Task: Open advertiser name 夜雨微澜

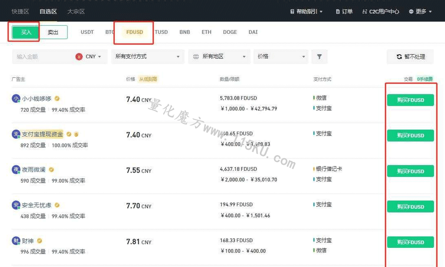Action: pyautogui.click(x=33, y=170)
